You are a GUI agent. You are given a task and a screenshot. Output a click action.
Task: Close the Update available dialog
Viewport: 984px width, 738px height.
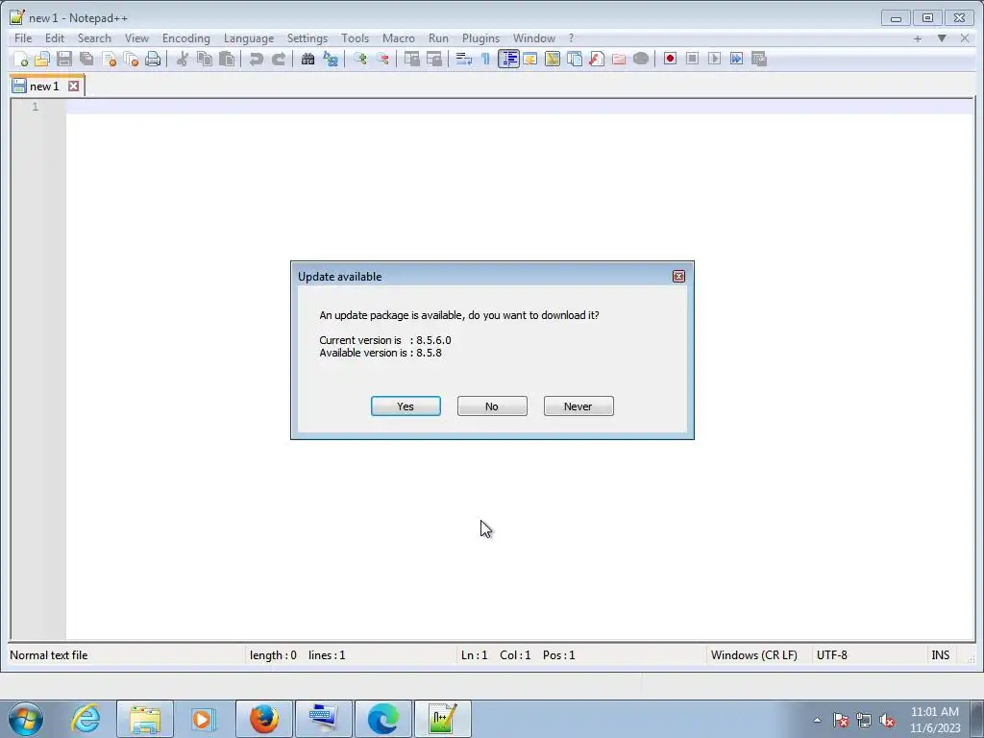678,276
